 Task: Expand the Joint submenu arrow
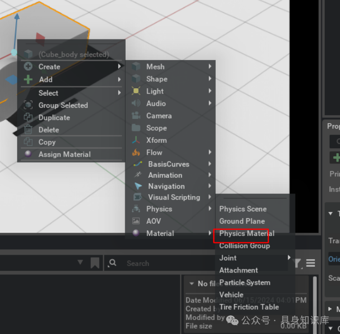pyautogui.click(x=289, y=258)
